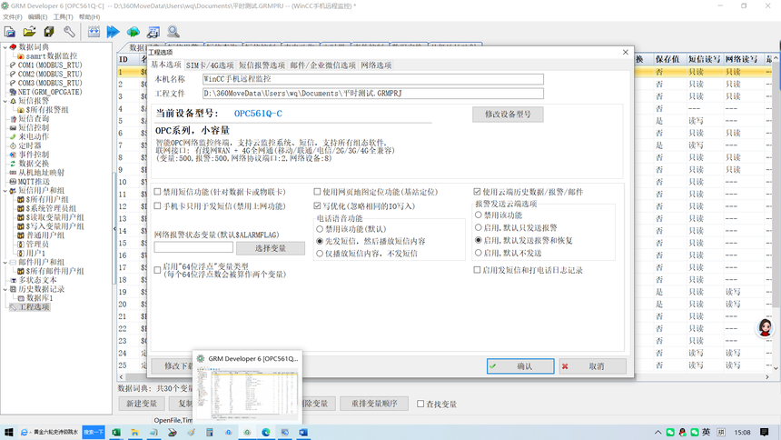Select 启用,默认不发送 radio
The width and height of the screenshot is (781, 440).
[479, 253]
